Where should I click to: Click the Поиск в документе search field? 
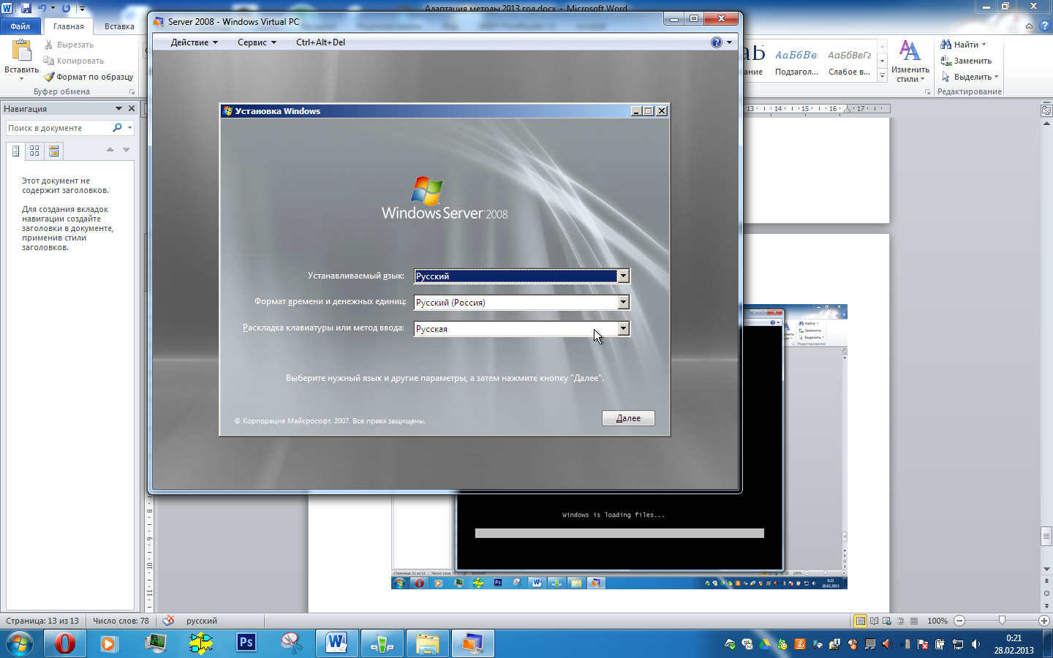point(58,128)
